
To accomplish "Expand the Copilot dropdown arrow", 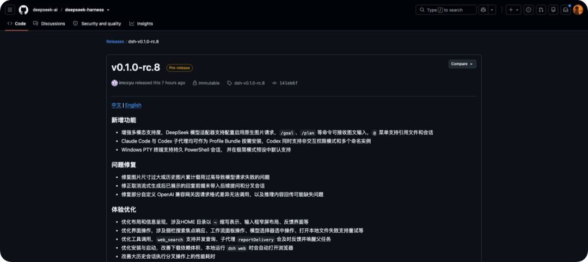I will (x=492, y=10).
